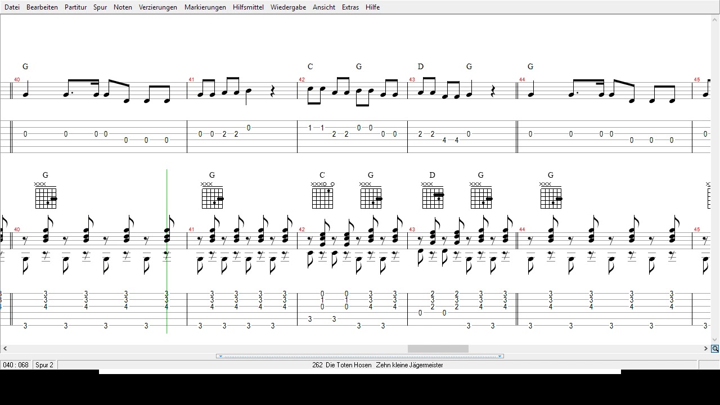
Task: Click the horizontal scrollbar left arrow
Action: tap(4, 349)
